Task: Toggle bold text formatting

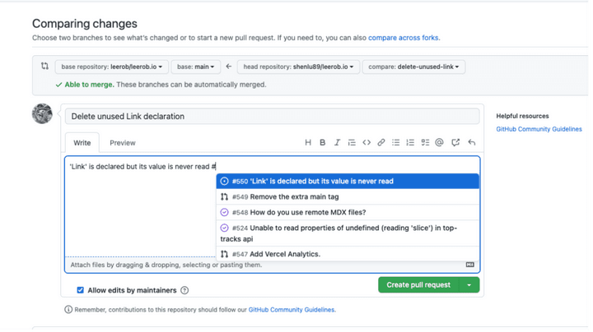Action: pos(323,143)
